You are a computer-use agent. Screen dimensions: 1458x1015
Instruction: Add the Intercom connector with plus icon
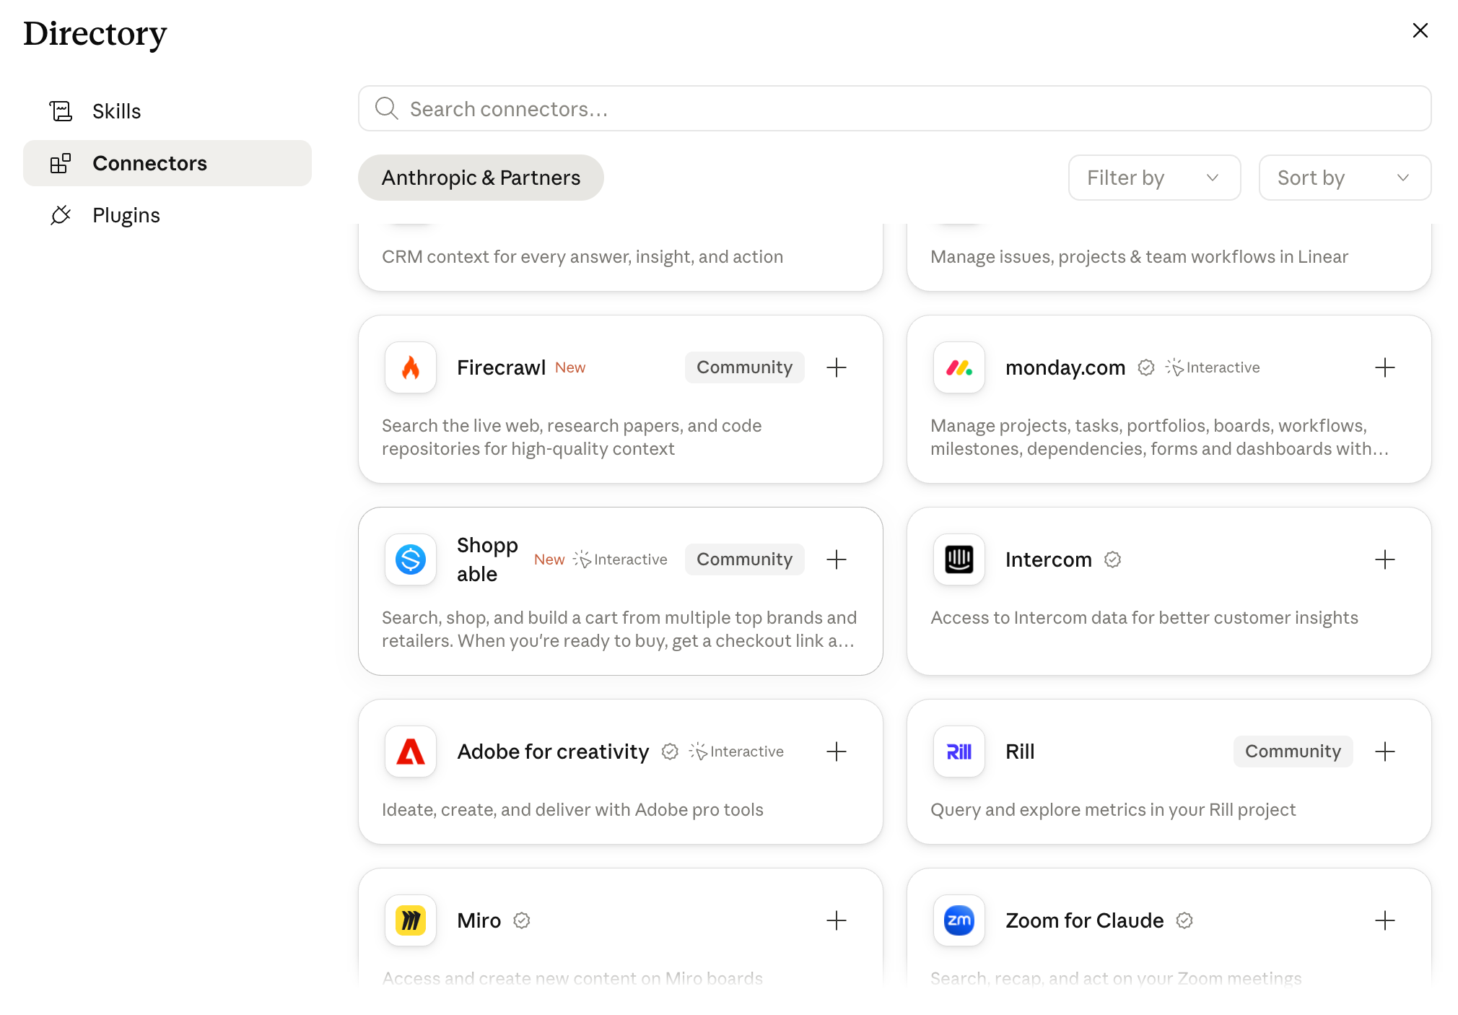(1385, 559)
